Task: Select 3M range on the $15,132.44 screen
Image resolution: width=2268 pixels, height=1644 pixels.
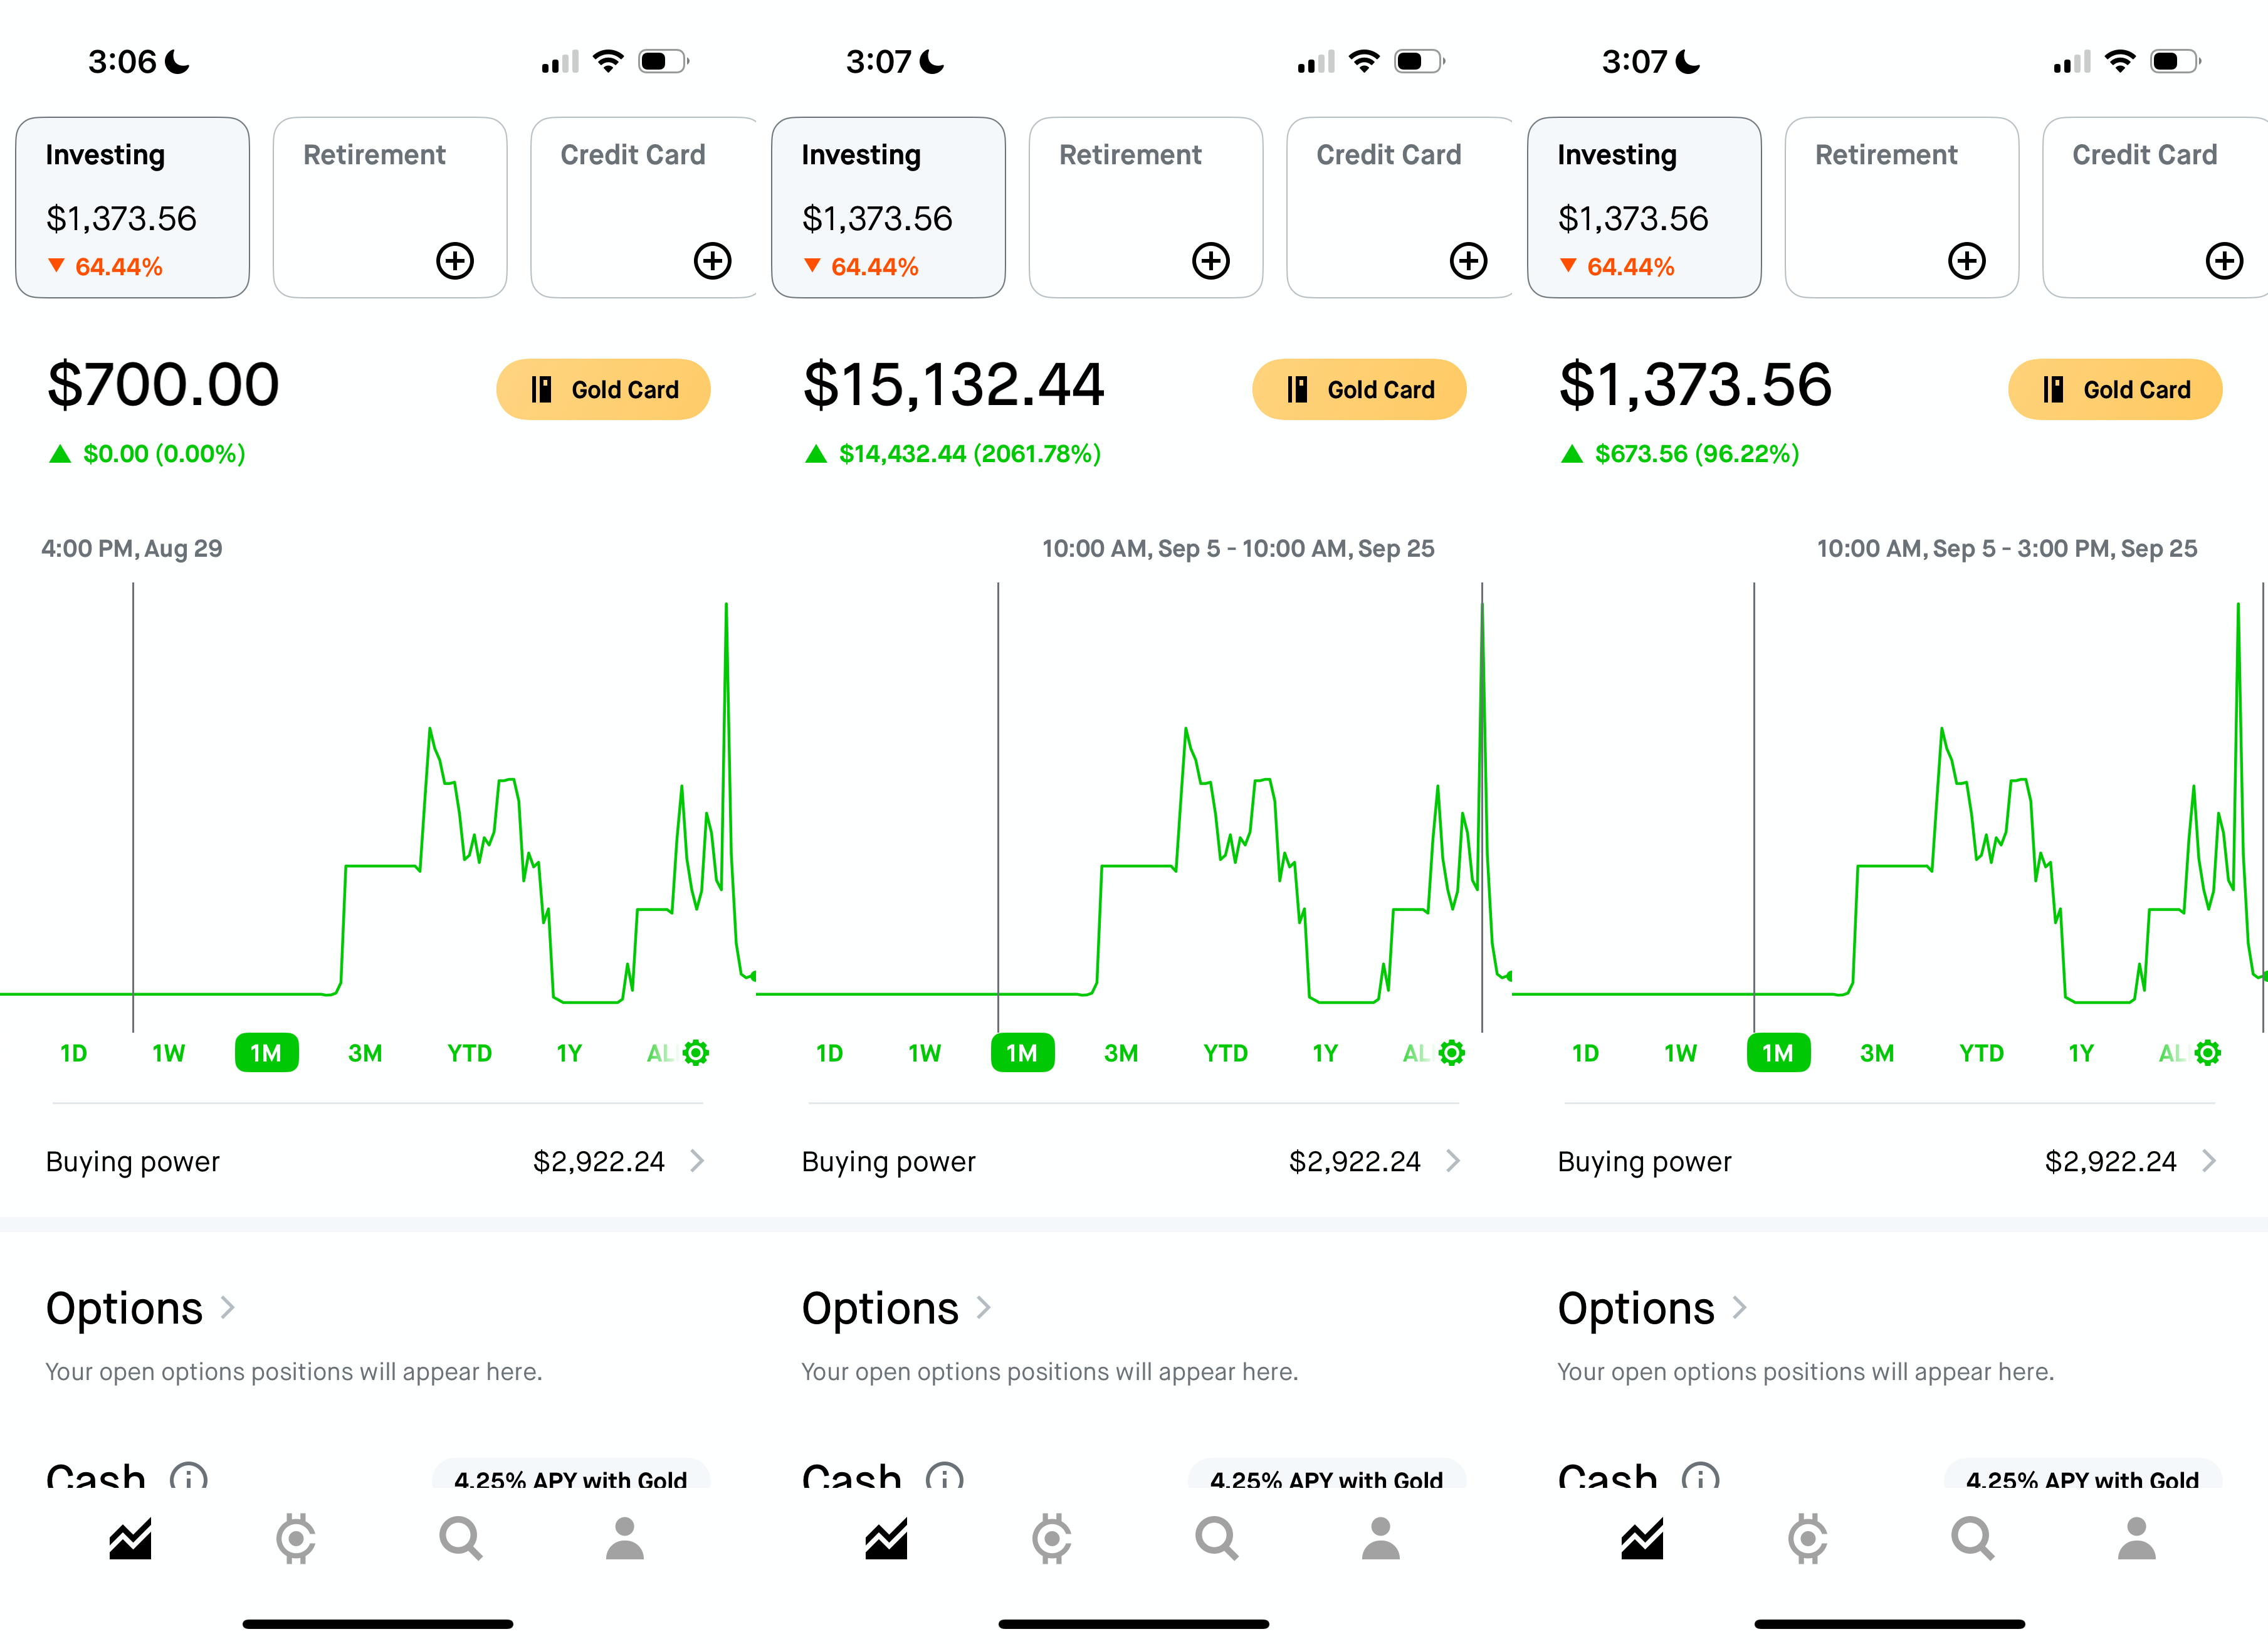Action: click(1120, 1053)
